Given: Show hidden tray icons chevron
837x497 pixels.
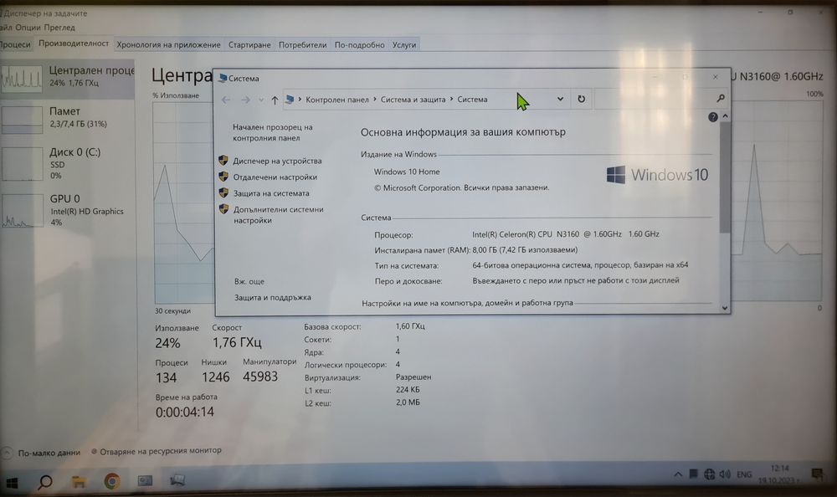Looking at the screenshot, I should point(678,474).
